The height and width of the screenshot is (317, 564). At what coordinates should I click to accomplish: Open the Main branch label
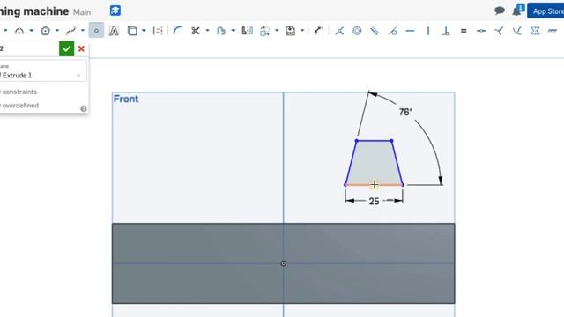[82, 11]
